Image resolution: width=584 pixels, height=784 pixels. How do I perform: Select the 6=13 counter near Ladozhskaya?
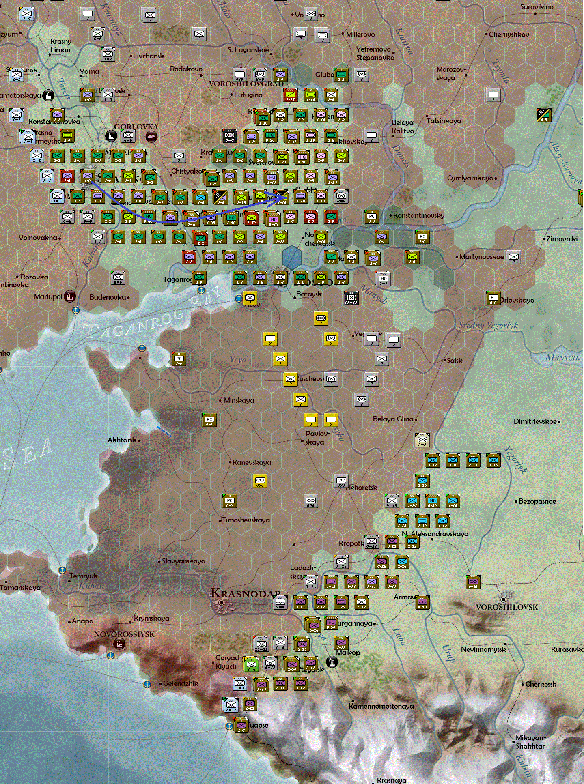(310, 582)
